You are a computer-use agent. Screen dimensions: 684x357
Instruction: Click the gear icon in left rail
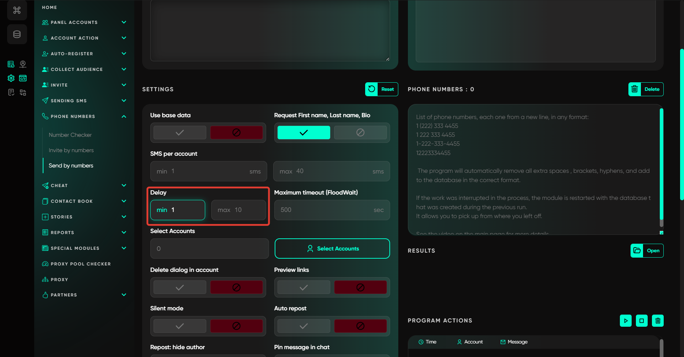11,78
